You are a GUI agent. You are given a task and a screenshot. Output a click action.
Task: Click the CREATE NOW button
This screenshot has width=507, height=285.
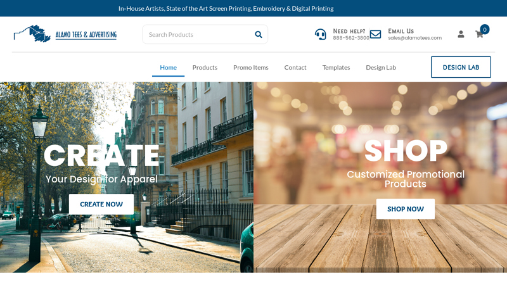pos(101,204)
